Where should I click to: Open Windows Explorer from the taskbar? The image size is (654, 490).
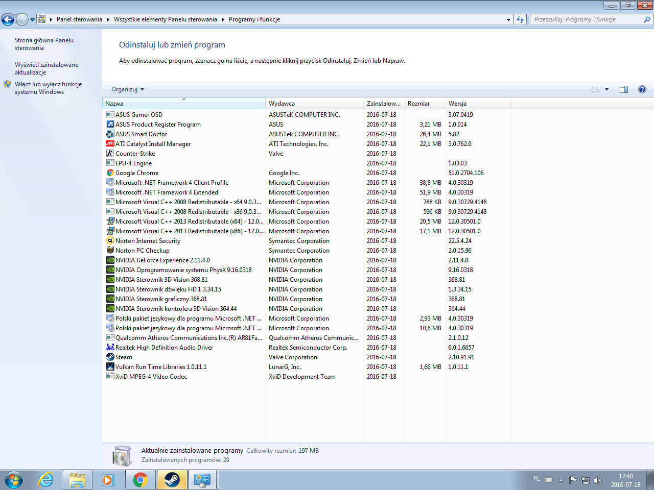click(77, 480)
